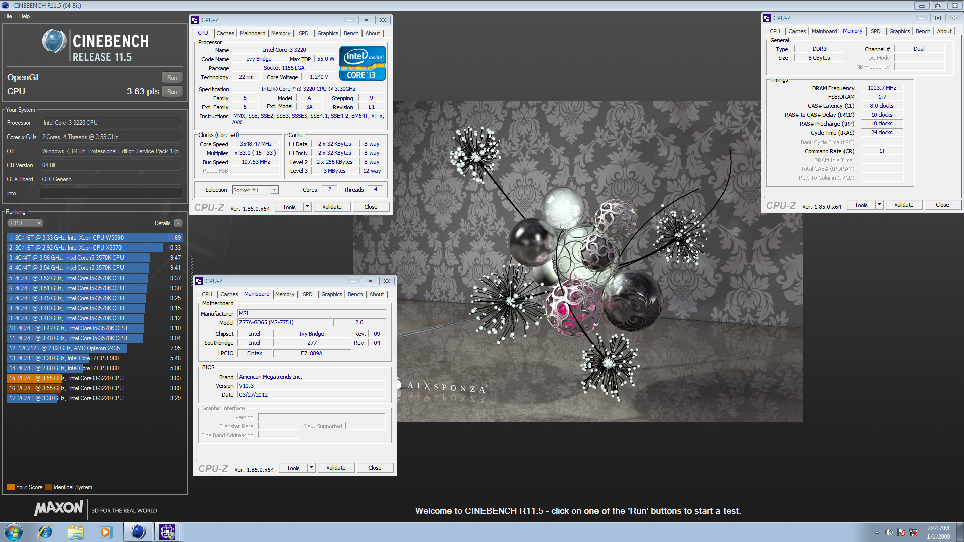The width and height of the screenshot is (964, 542).
Task: Show hidden tray icons arrow
Action: (877, 532)
